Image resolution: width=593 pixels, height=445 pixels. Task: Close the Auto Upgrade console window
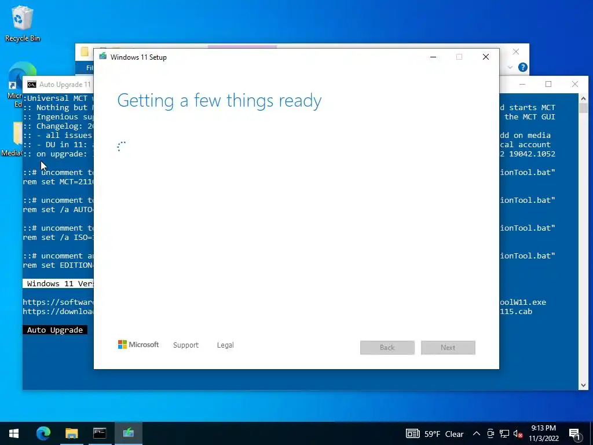point(575,84)
